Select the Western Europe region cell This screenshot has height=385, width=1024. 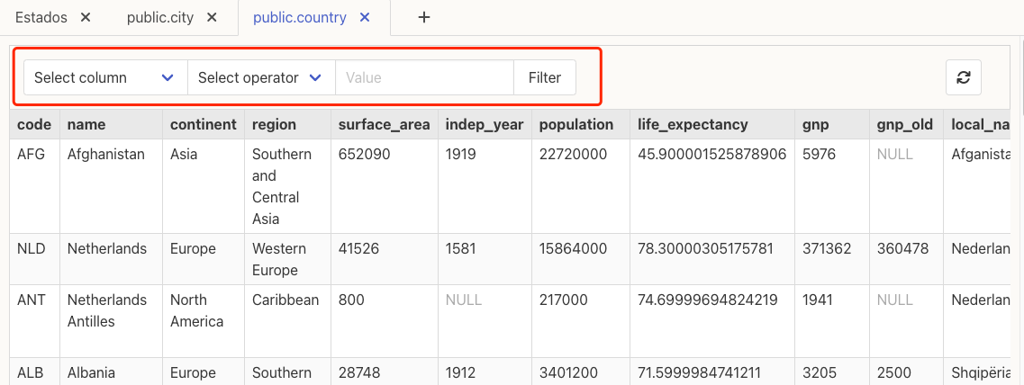[x=287, y=259]
